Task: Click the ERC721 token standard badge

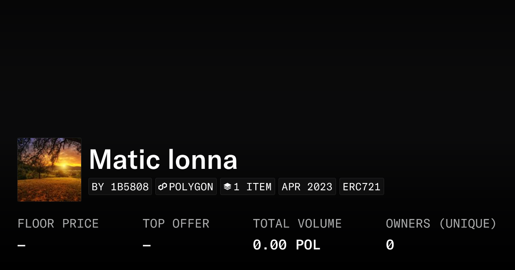Action: 361,186
